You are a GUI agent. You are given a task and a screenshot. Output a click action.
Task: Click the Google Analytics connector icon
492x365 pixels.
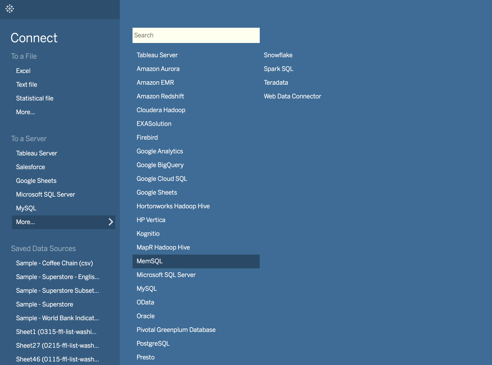[160, 151]
